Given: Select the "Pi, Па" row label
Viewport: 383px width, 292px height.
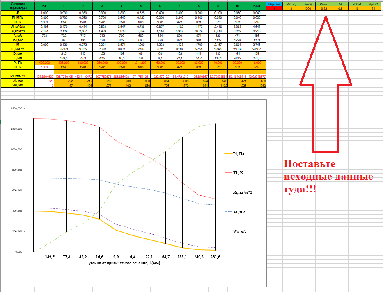Looking at the screenshot, I should pos(18,63).
